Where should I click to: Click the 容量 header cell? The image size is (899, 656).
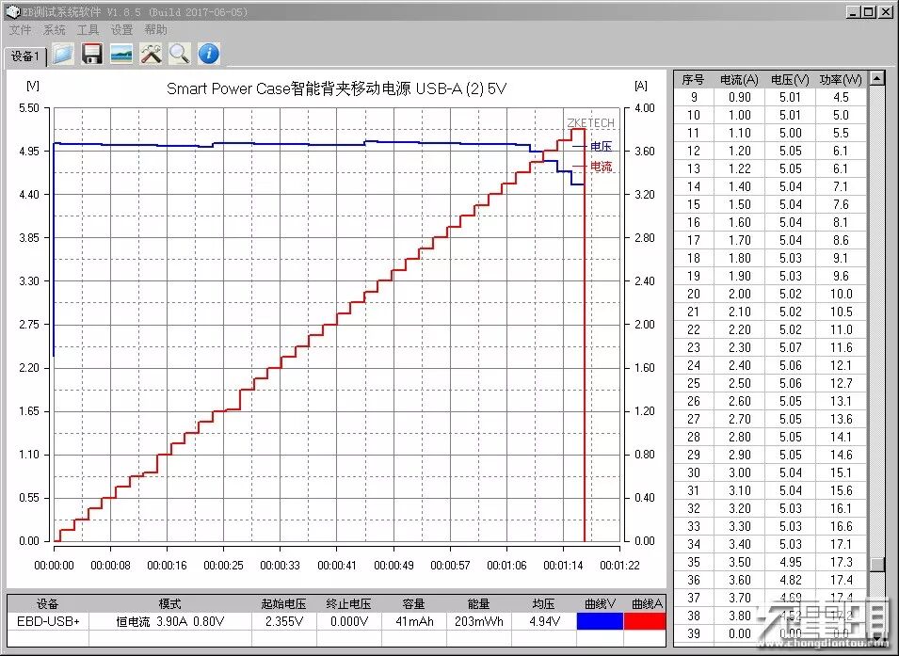[414, 604]
